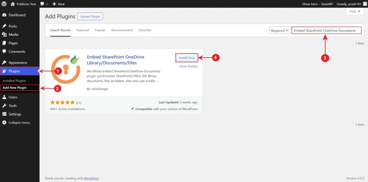Open the Pages menu label
Screen dimensions: 368x182
click(13, 43)
